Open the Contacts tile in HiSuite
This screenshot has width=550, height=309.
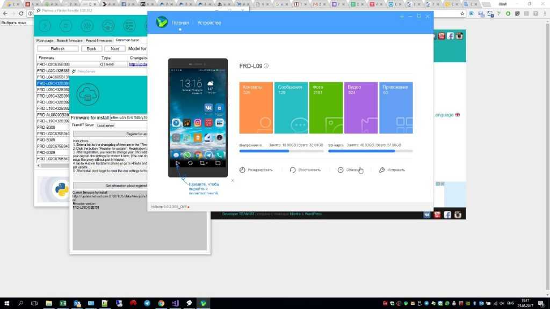[x=256, y=108]
